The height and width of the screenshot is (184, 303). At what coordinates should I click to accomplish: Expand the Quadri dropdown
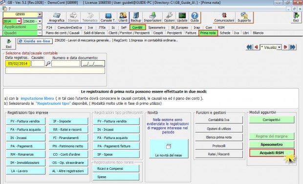[x=40, y=33]
